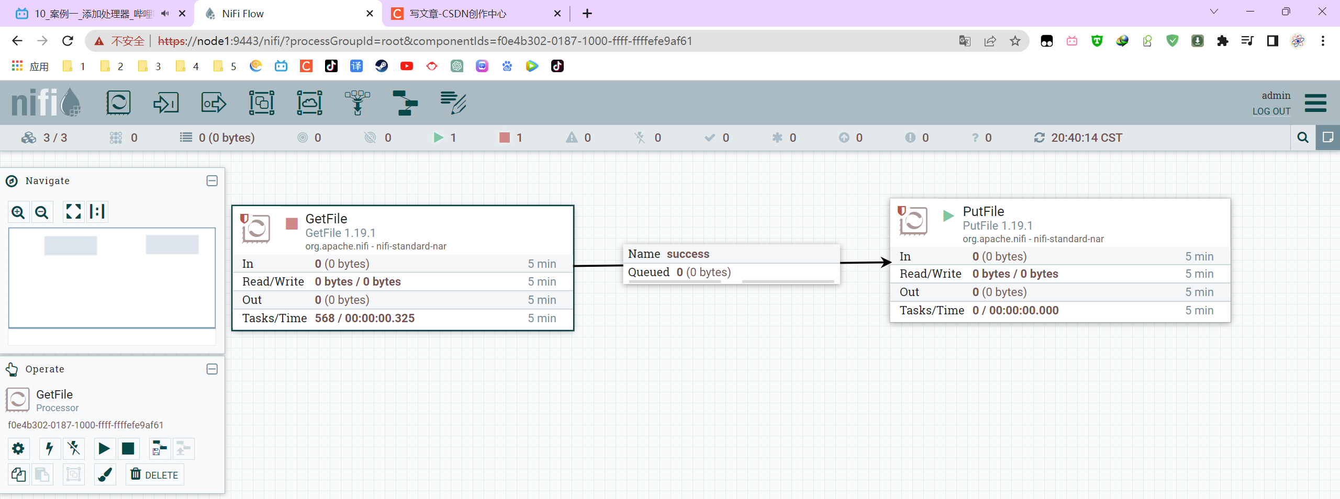Click the running components count
The image size is (1340, 499).
[445, 138]
